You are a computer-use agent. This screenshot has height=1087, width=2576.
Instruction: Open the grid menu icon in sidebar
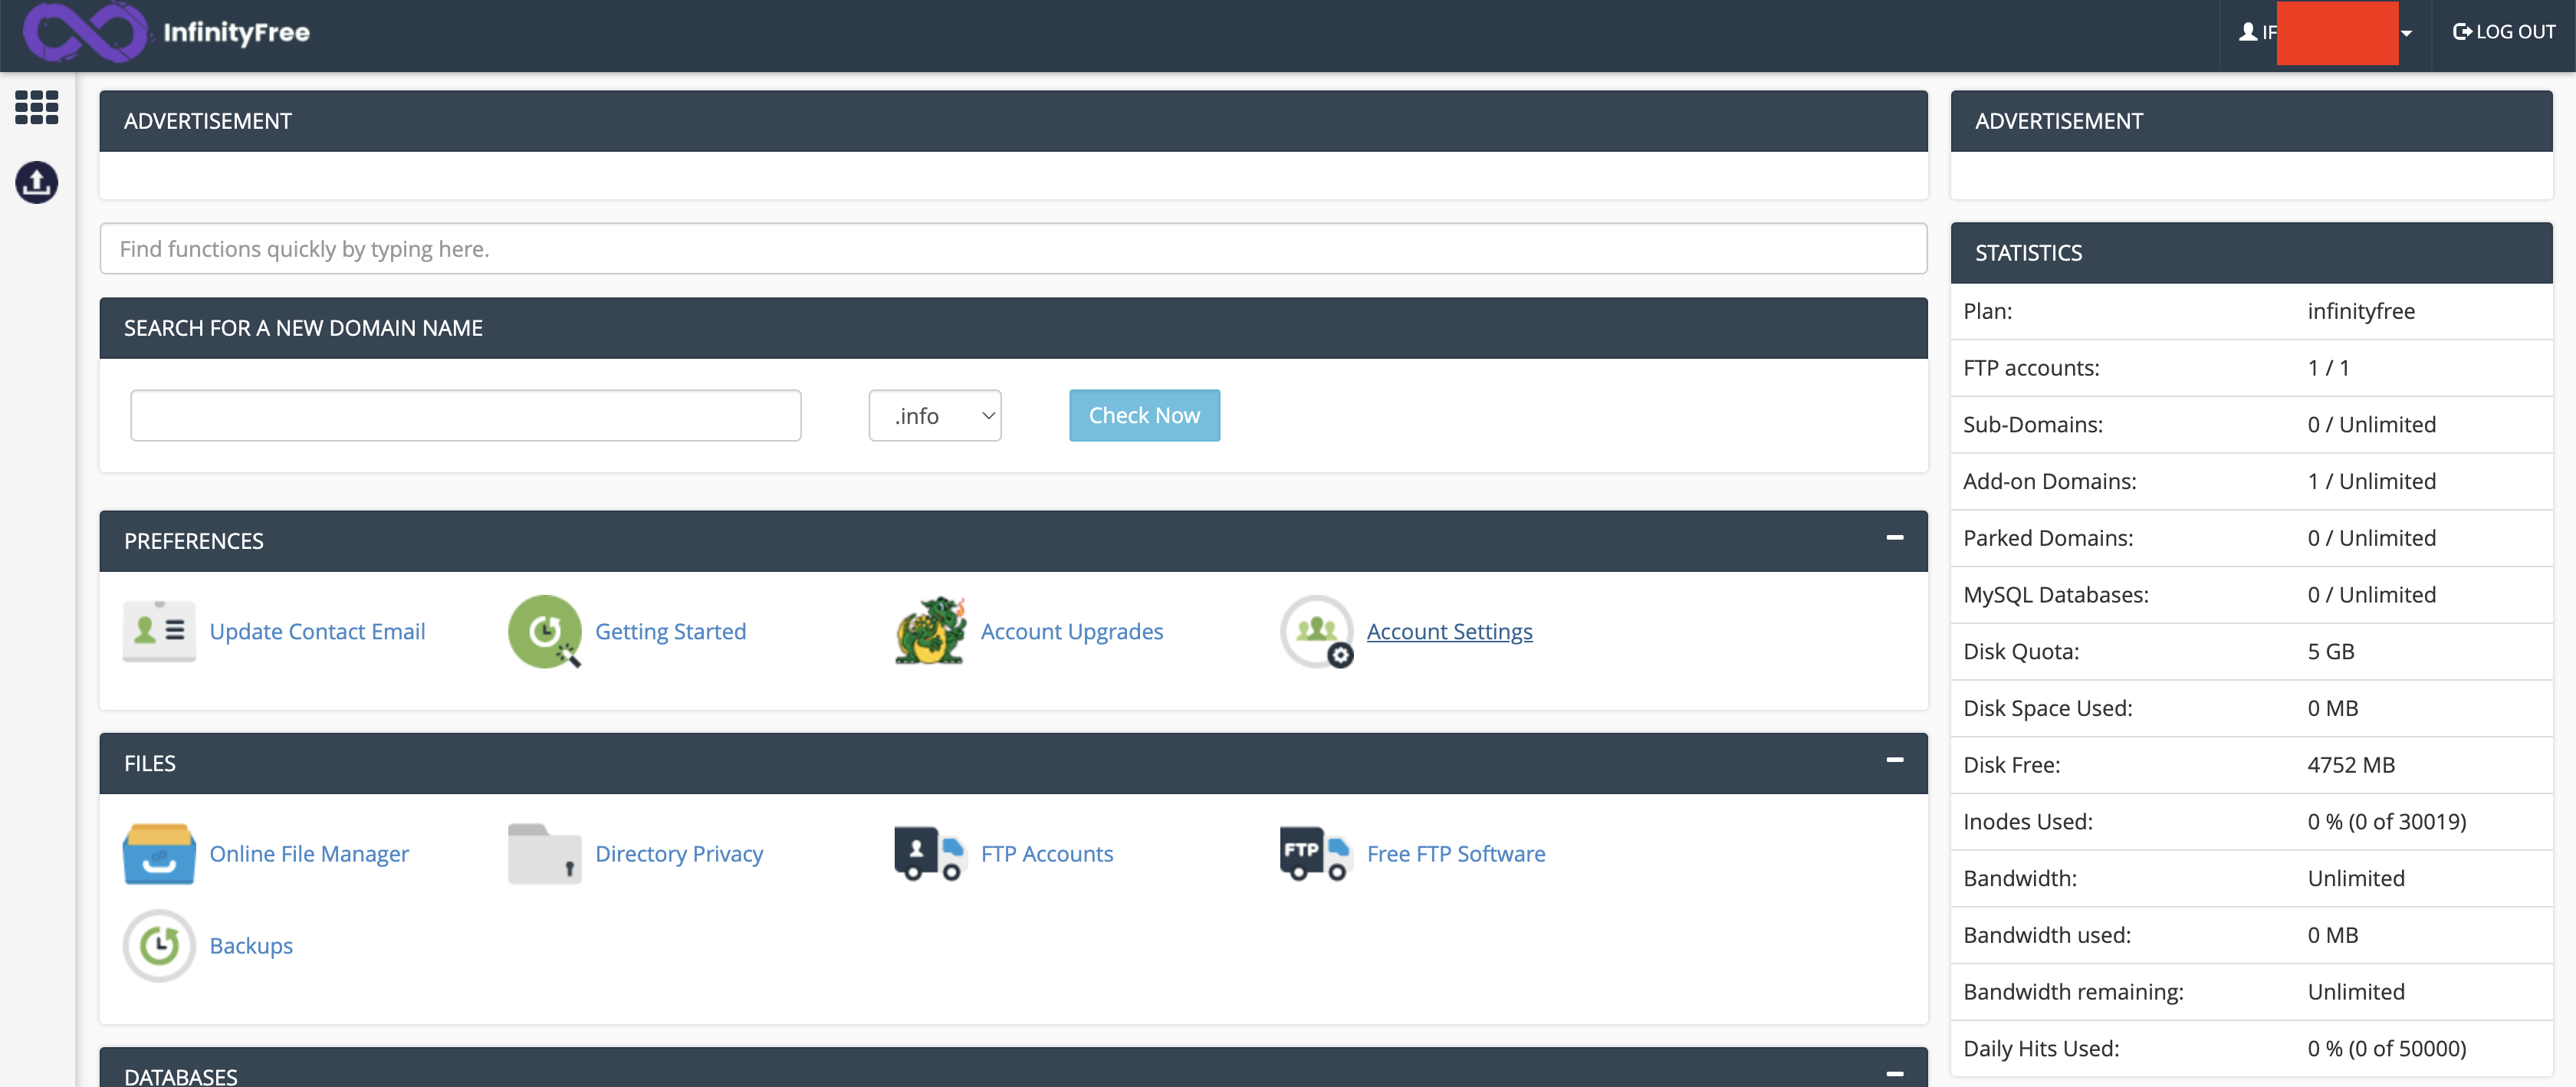36,107
